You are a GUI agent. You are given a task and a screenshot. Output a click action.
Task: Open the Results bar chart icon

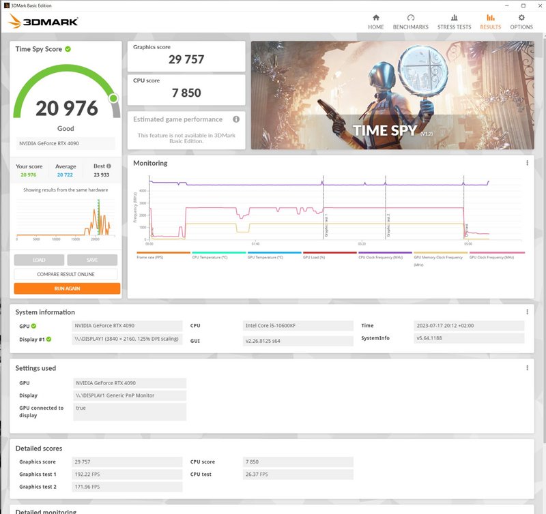[x=490, y=18]
